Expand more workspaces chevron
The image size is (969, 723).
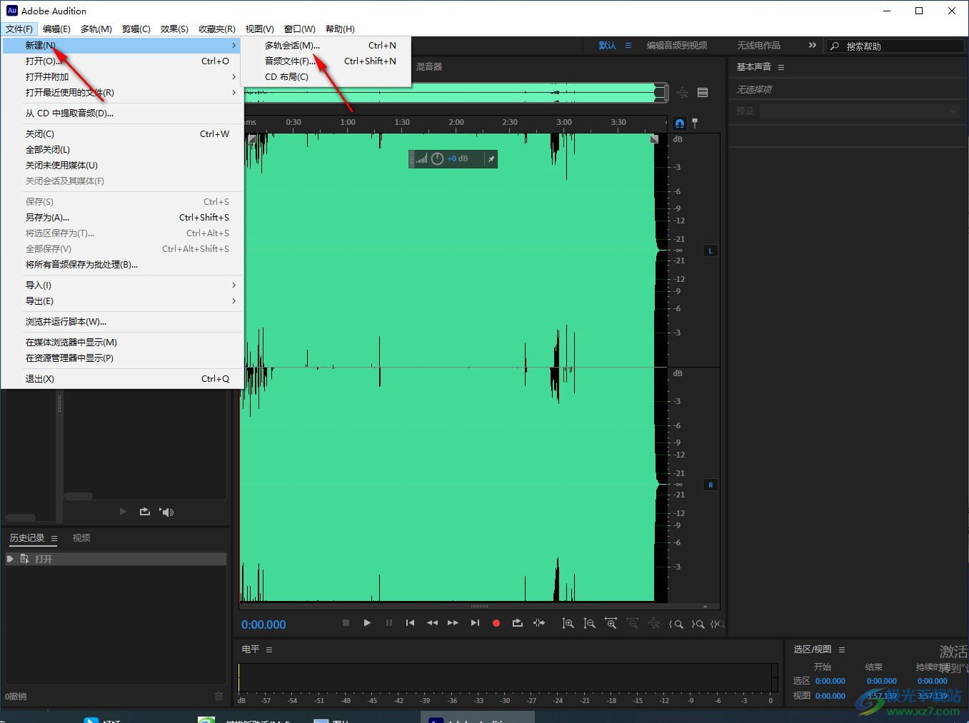pos(812,45)
